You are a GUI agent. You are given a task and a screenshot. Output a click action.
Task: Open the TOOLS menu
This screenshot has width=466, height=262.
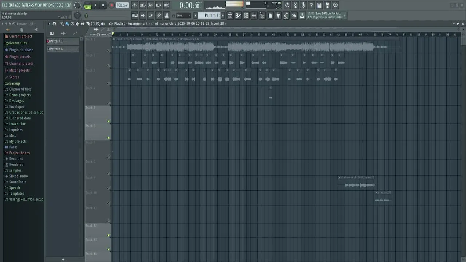[59, 5]
